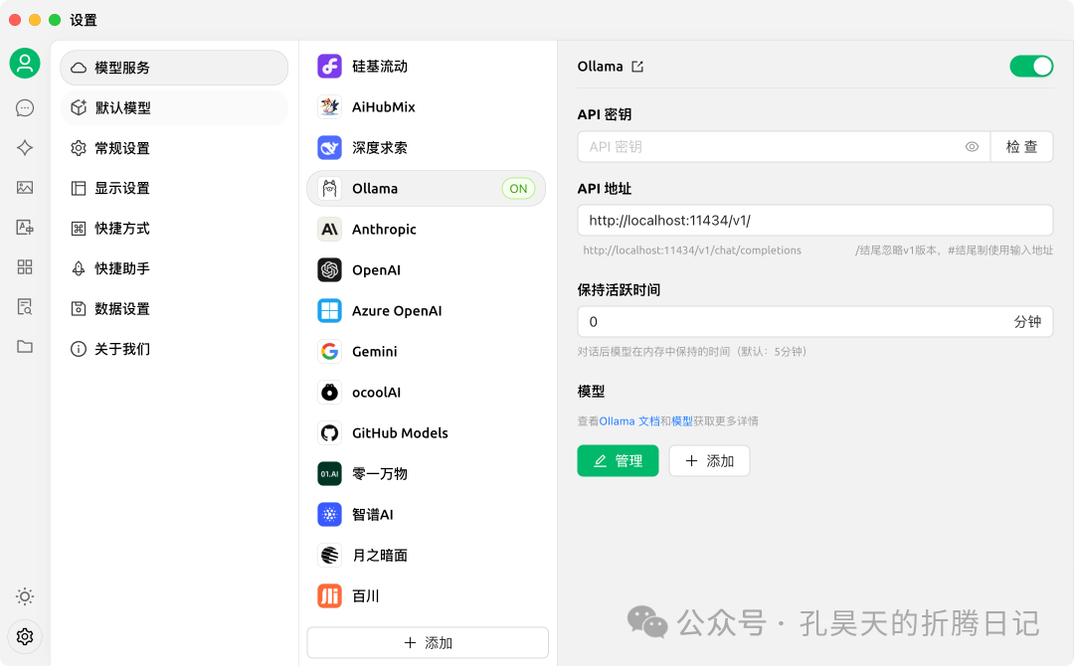Select the GitHub Models provider
The image size is (1074, 666).
[x=426, y=432]
